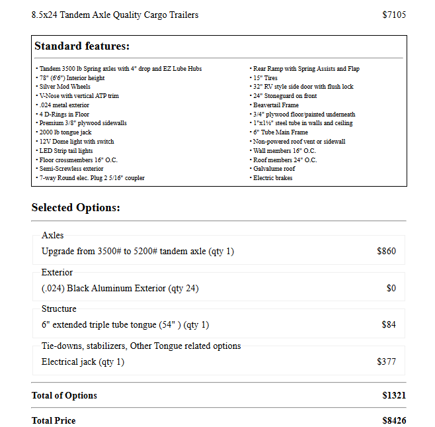The height and width of the screenshot is (427, 435).
Task: Select the Electrical jack option line
Action: tap(83, 362)
